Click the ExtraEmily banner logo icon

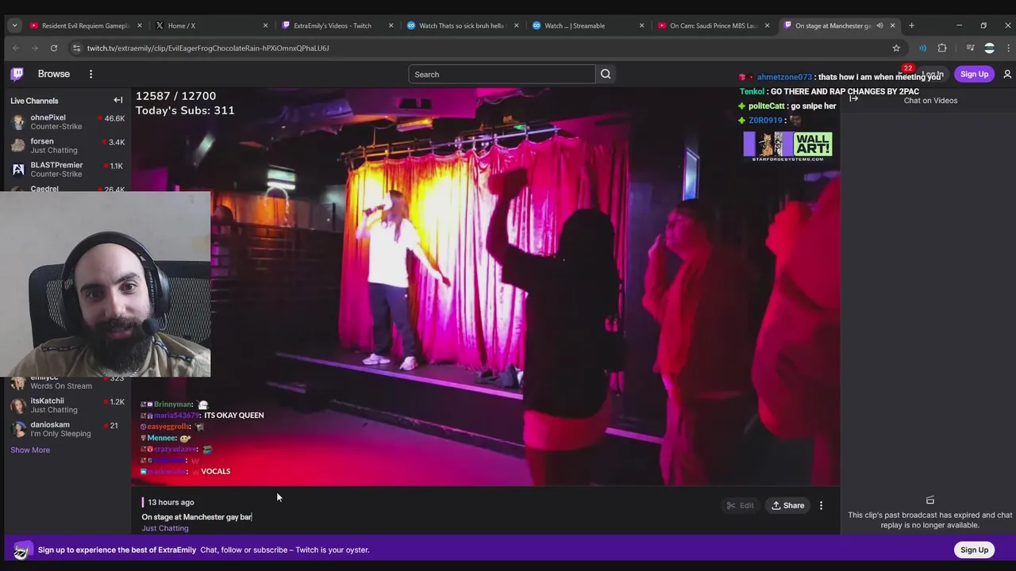click(x=21, y=550)
